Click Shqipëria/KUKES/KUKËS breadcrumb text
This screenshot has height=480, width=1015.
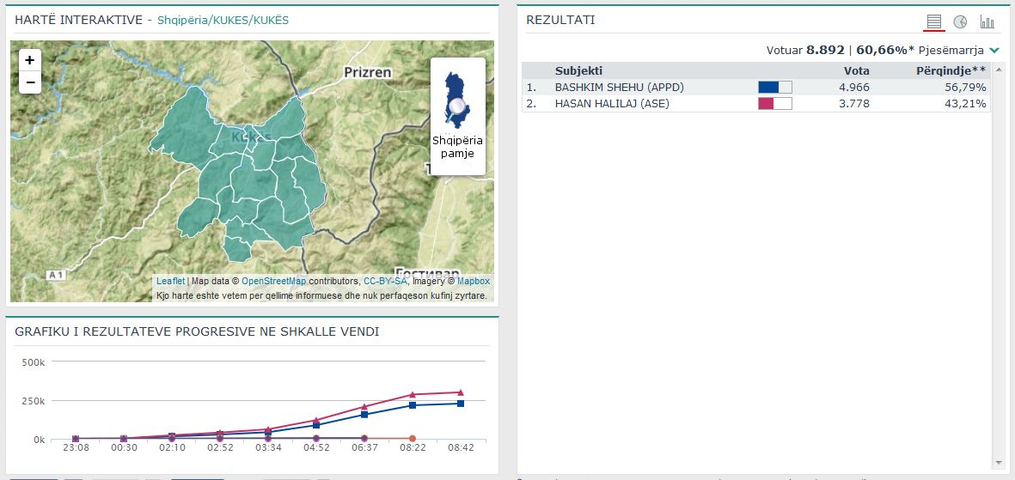tap(223, 20)
